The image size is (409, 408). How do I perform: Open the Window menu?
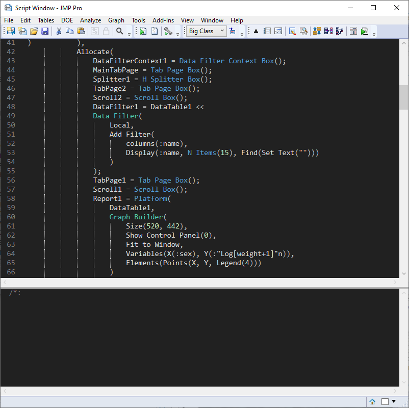pos(212,20)
